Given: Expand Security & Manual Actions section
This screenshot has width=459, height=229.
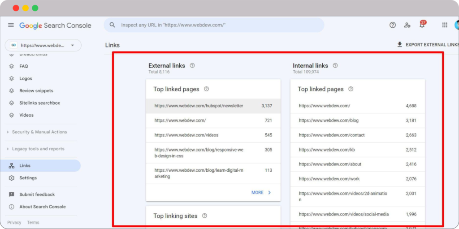Looking at the screenshot, I should point(39,132).
